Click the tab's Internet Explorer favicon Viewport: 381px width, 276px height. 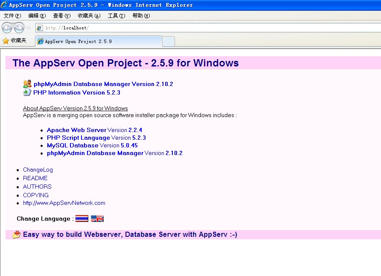point(41,41)
